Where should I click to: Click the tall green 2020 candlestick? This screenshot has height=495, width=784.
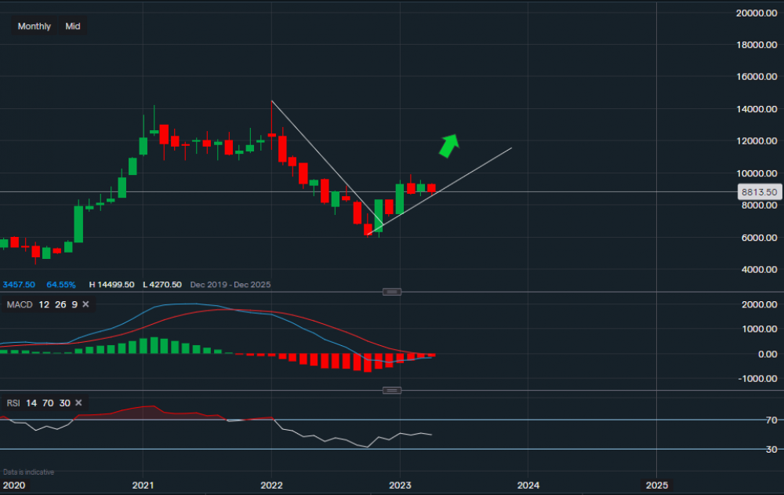click(x=78, y=224)
